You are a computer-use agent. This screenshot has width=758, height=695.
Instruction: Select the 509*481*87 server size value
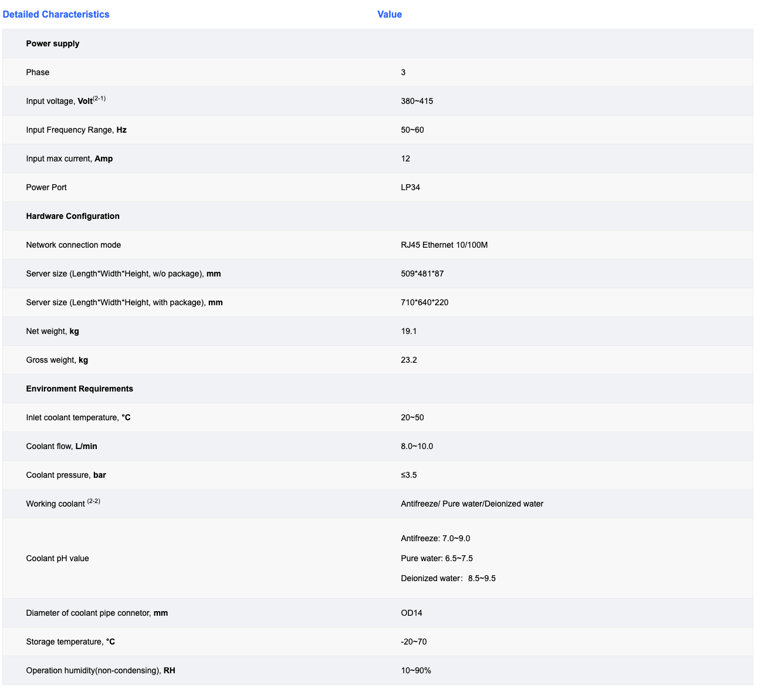click(x=422, y=274)
